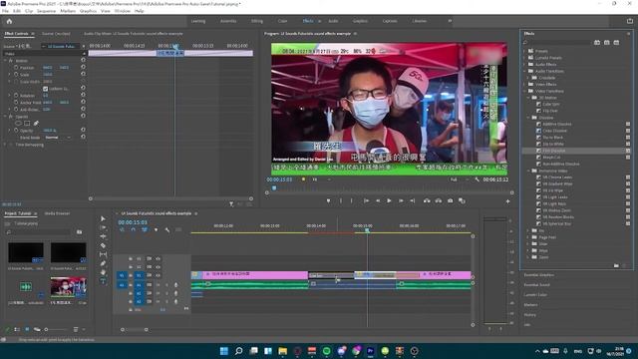Image resolution: width=638 pixels, height=359 pixels.
Task: Create 4-point polygon mask under Opacity
Action: click(27, 123)
